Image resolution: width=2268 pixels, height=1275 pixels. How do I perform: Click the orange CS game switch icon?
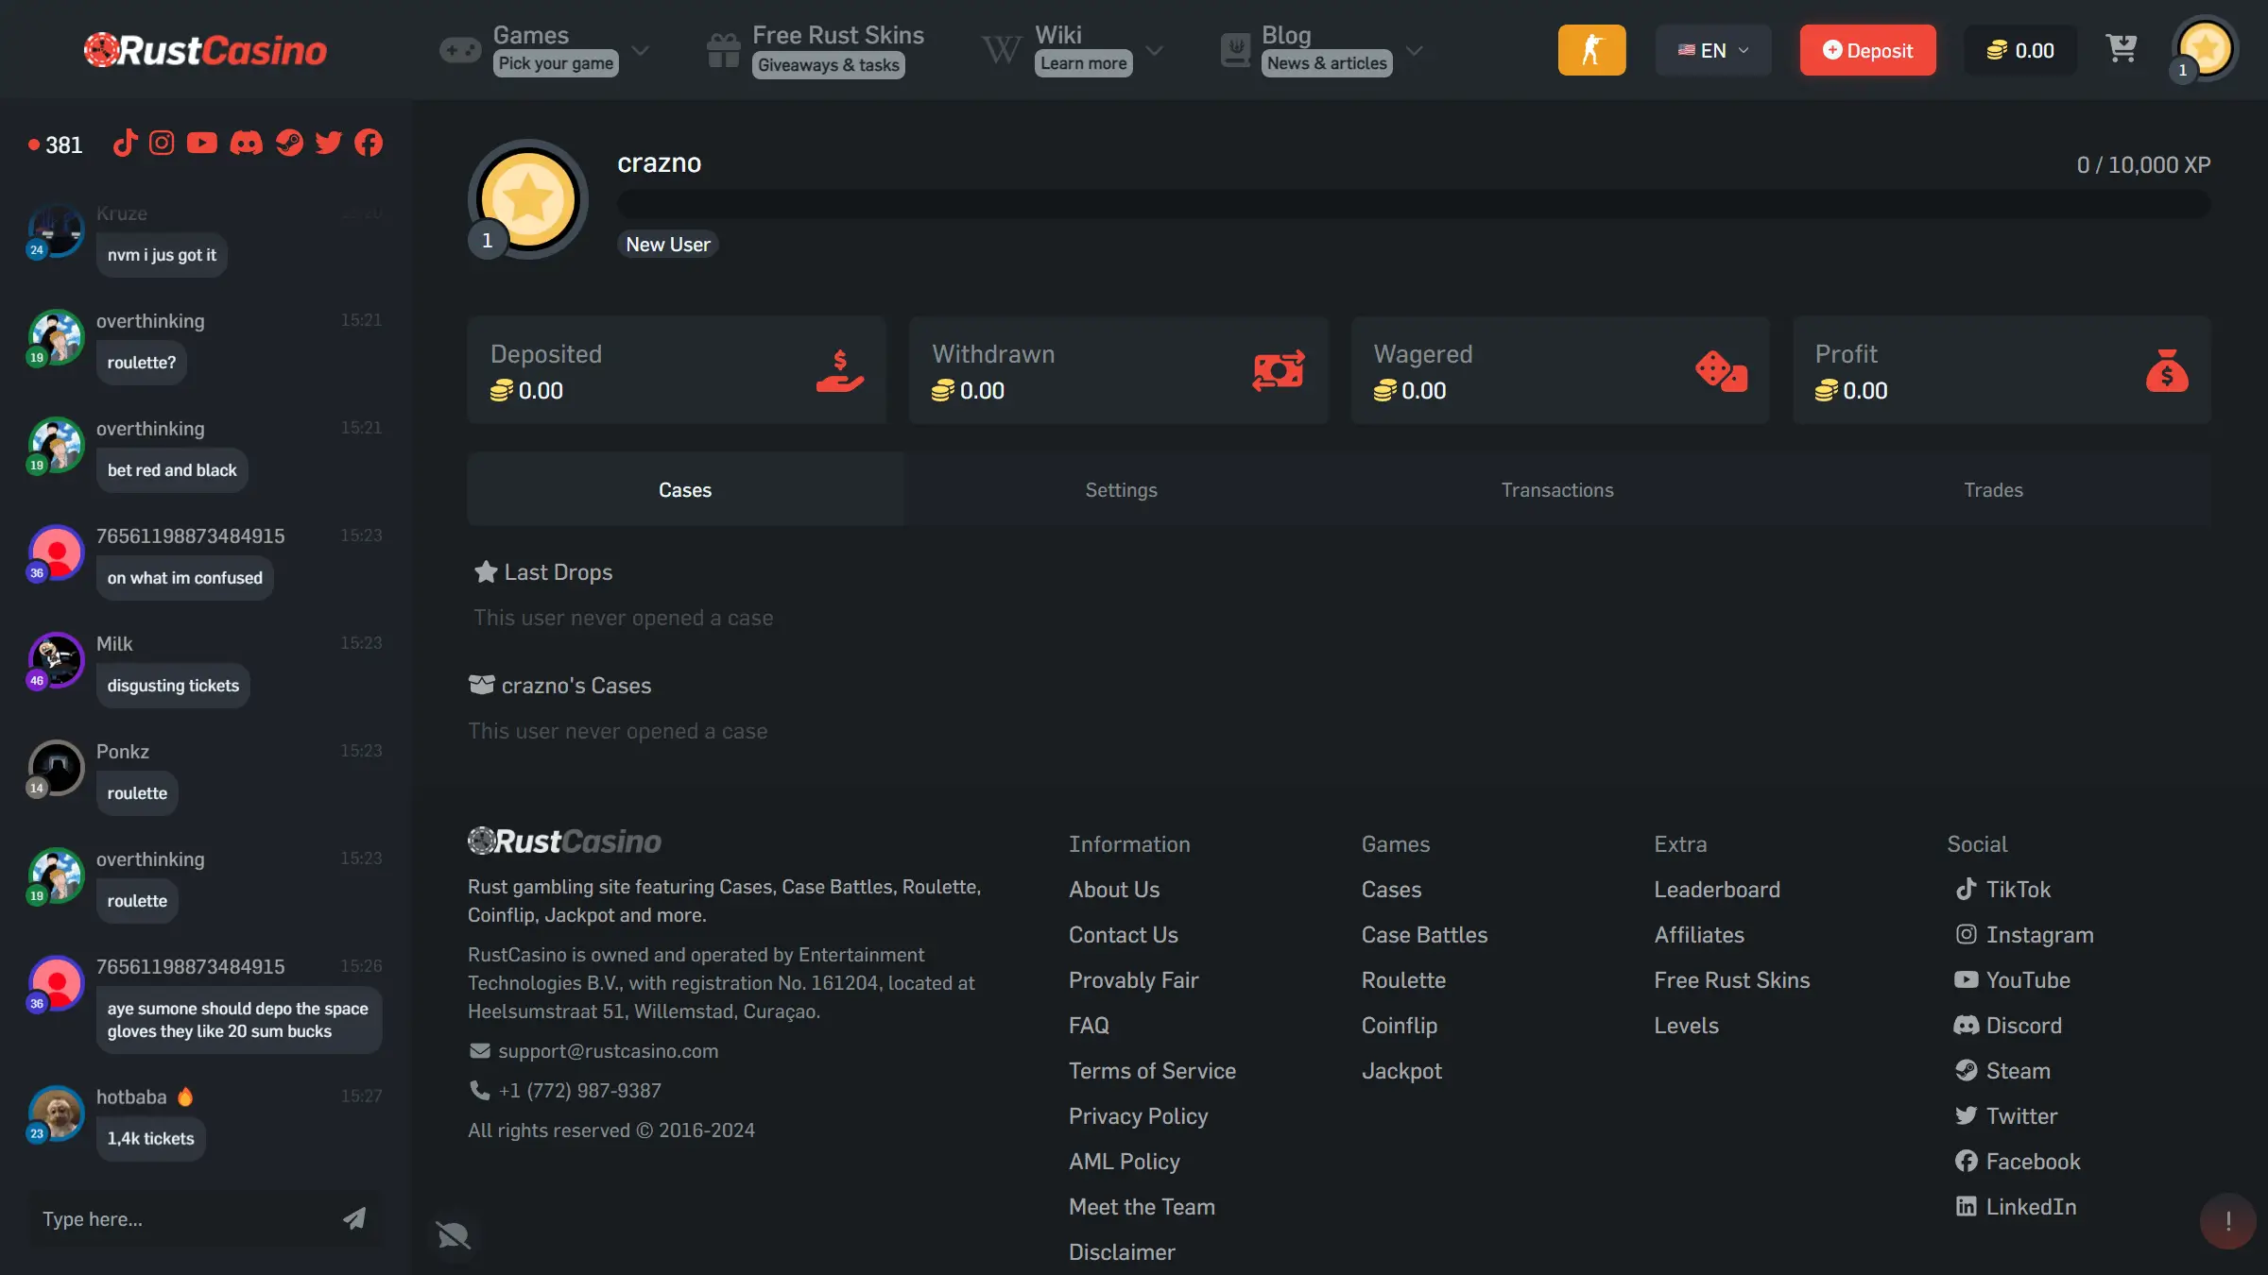[x=1591, y=50]
